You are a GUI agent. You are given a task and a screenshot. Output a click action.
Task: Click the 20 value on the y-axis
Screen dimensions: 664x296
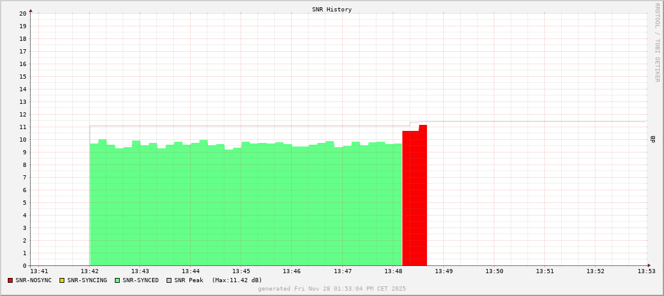(x=23, y=13)
